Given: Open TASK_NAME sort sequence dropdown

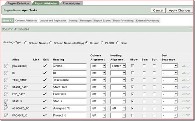Looking at the screenshot, I should [170, 80].
